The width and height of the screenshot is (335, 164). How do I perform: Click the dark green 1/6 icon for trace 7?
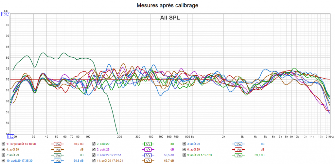pyautogui.click(x=57, y=155)
